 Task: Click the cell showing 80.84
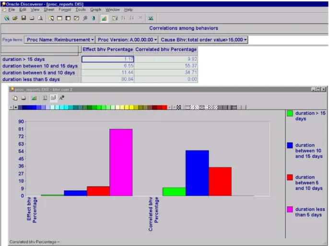click(107, 79)
